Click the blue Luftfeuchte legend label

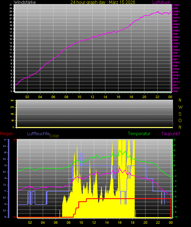pos(38,134)
